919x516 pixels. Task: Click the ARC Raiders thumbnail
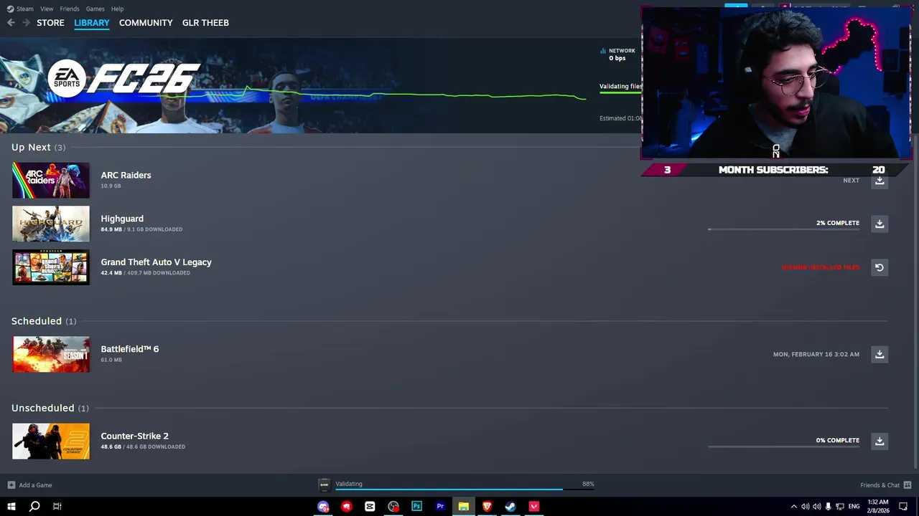51,181
